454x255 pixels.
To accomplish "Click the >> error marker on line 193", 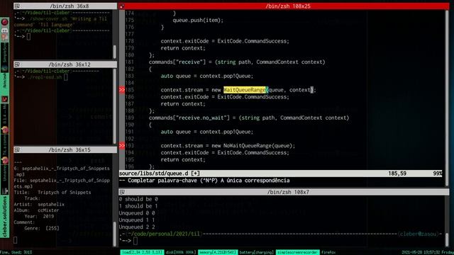I will click(122, 146).
